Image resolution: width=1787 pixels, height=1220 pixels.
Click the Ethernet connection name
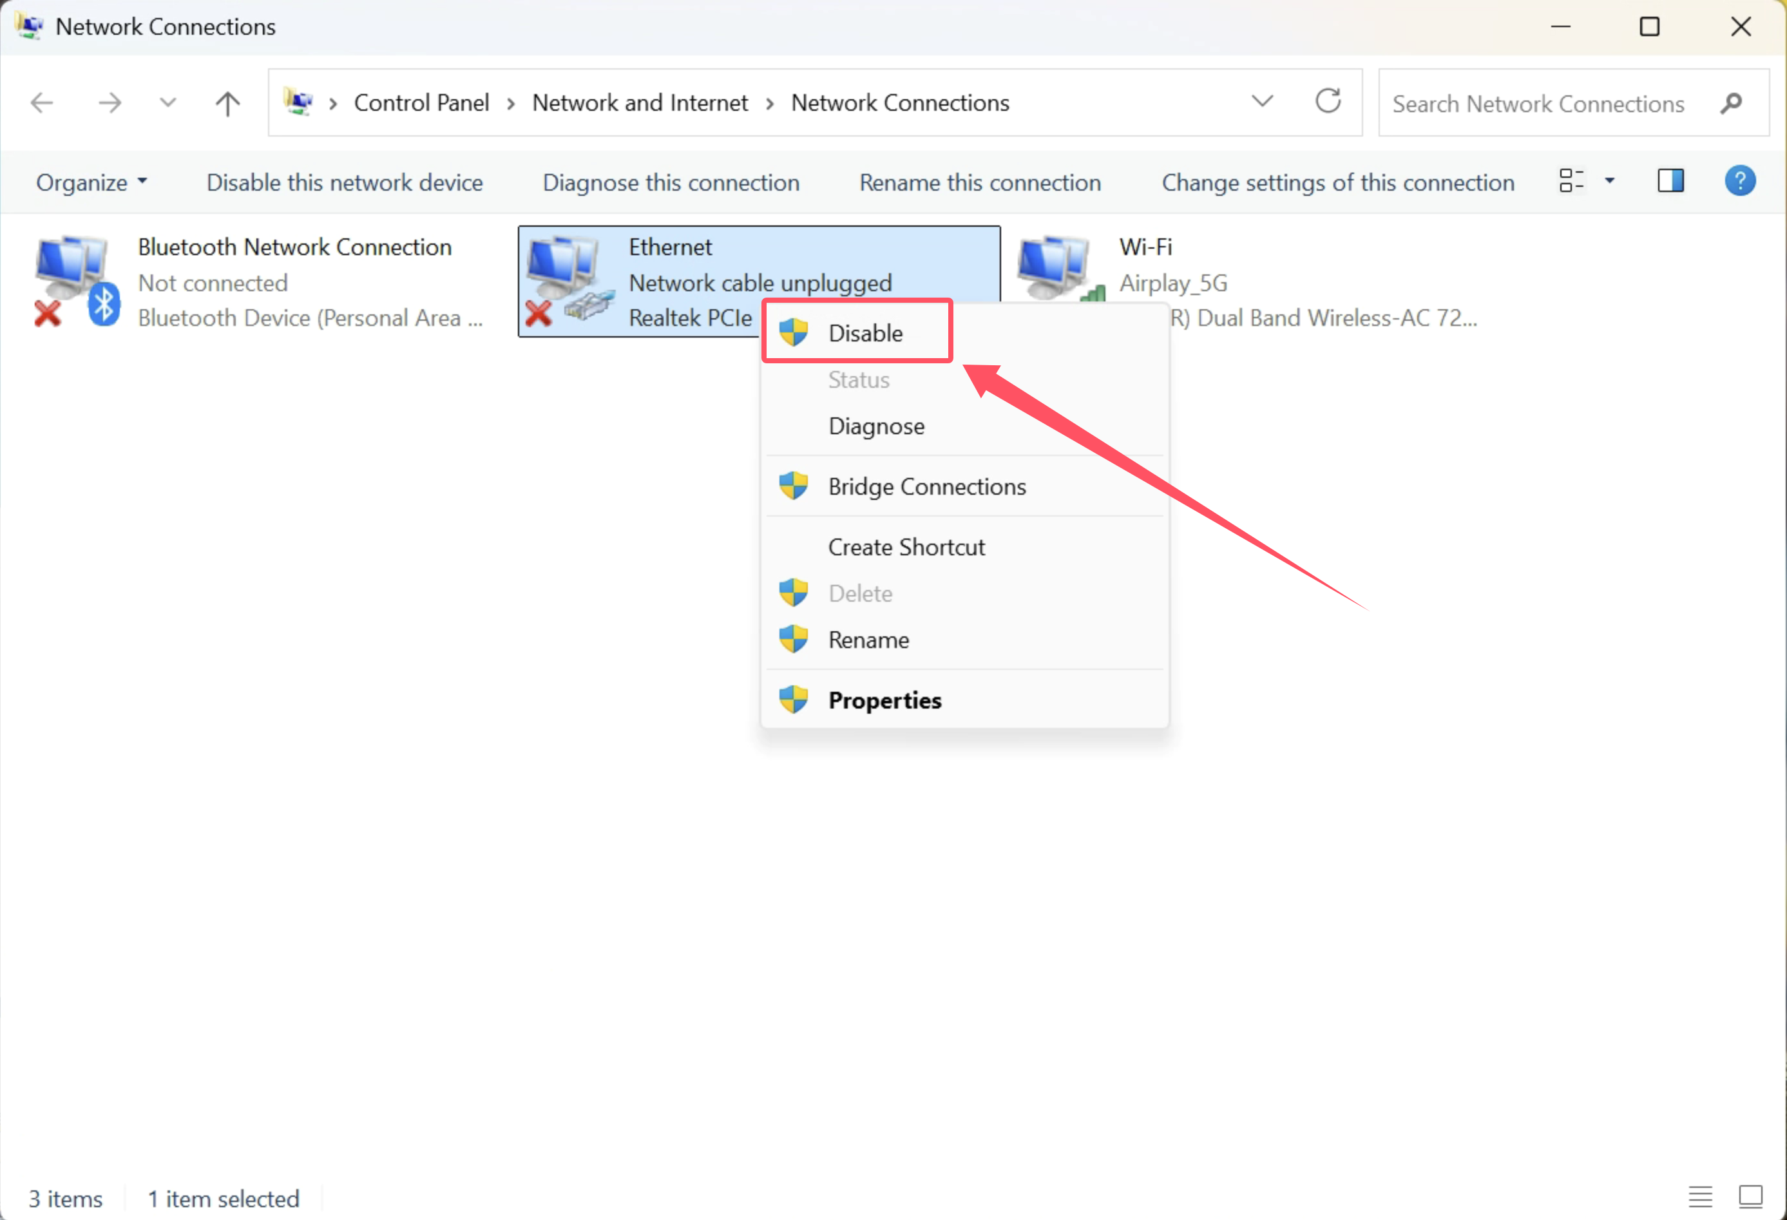pos(670,247)
